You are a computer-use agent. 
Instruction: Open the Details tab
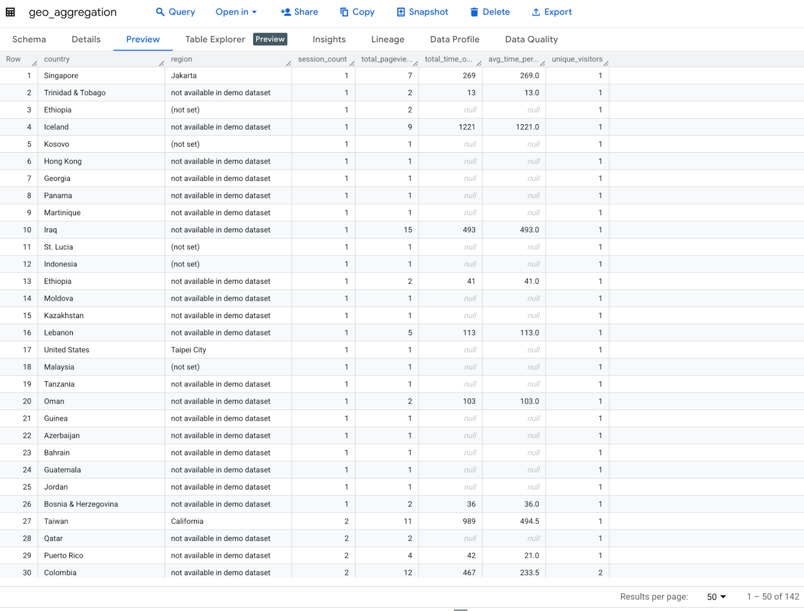click(x=86, y=39)
